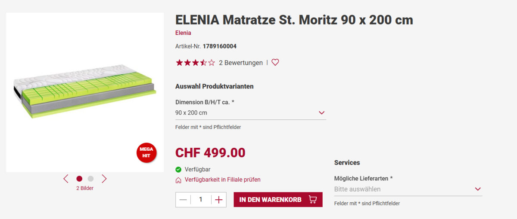
Task: Switch to the second image dot
Action: 90,179
